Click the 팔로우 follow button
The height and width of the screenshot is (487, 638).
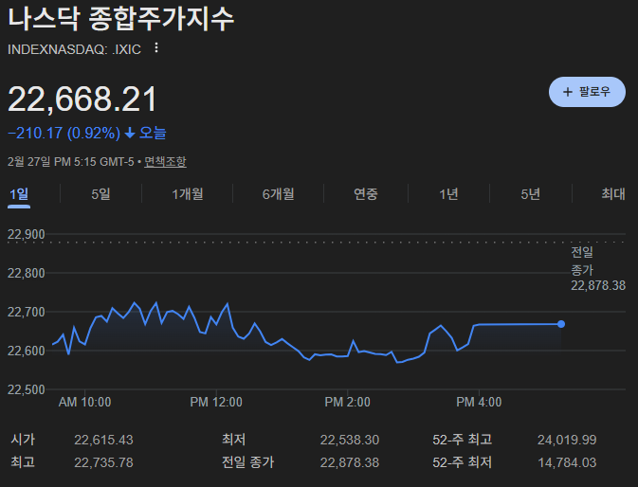[x=587, y=92]
